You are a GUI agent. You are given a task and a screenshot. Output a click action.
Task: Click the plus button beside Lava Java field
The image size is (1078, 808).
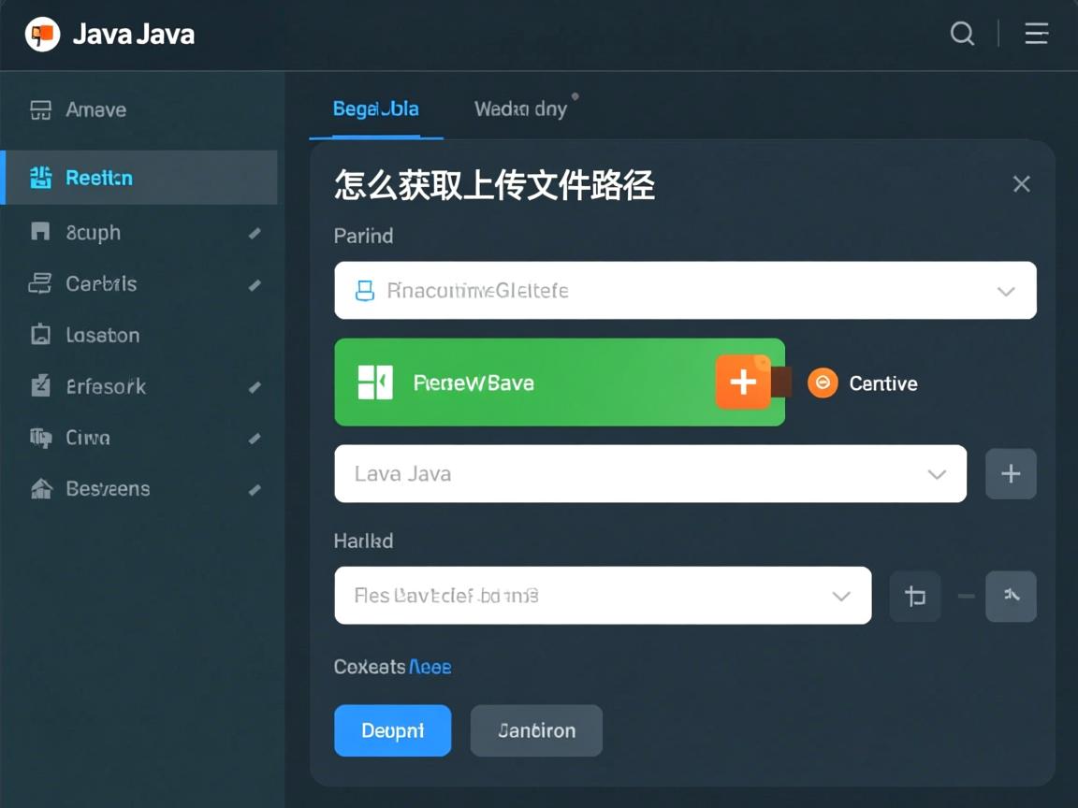click(1011, 474)
